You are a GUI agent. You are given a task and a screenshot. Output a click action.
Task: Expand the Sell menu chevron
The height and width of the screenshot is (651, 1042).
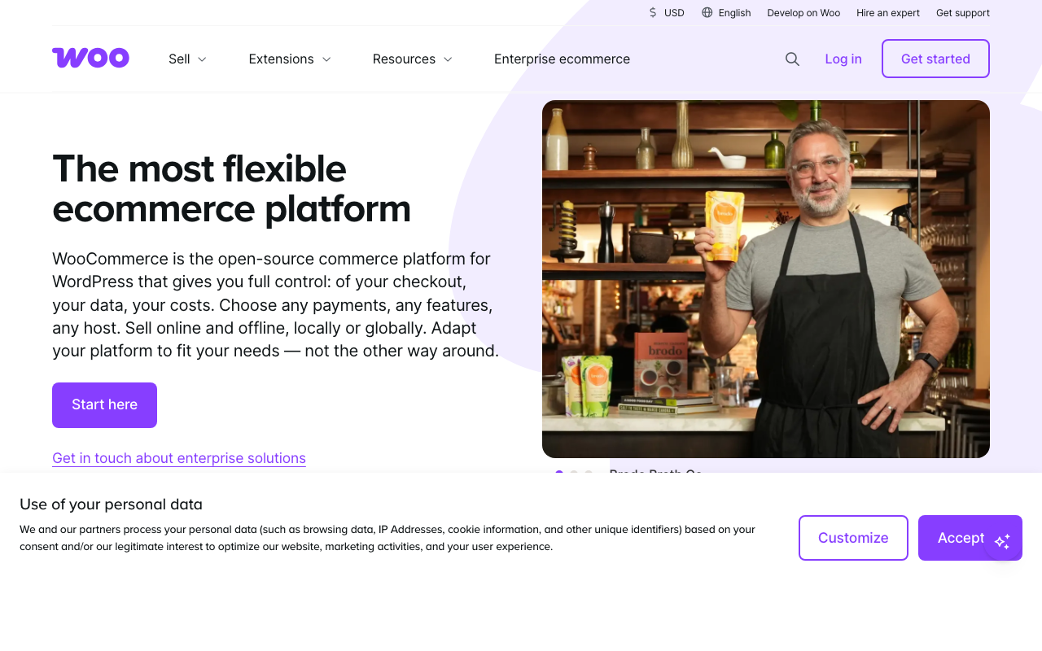click(202, 59)
